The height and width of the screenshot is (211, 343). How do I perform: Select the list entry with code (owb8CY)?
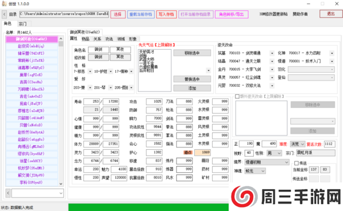tap(31, 161)
